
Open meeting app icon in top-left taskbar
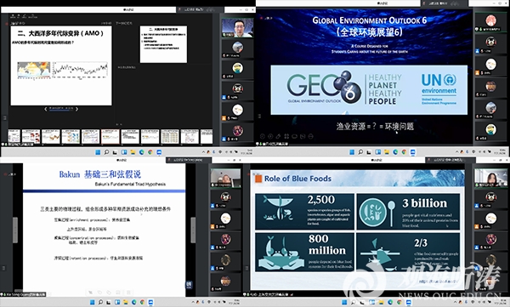159,152
